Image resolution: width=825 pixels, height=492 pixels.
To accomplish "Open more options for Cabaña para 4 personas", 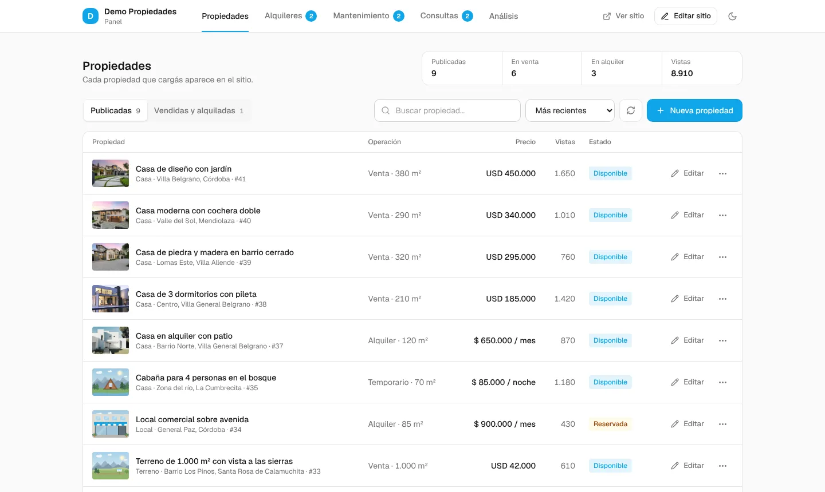I will 722,382.
